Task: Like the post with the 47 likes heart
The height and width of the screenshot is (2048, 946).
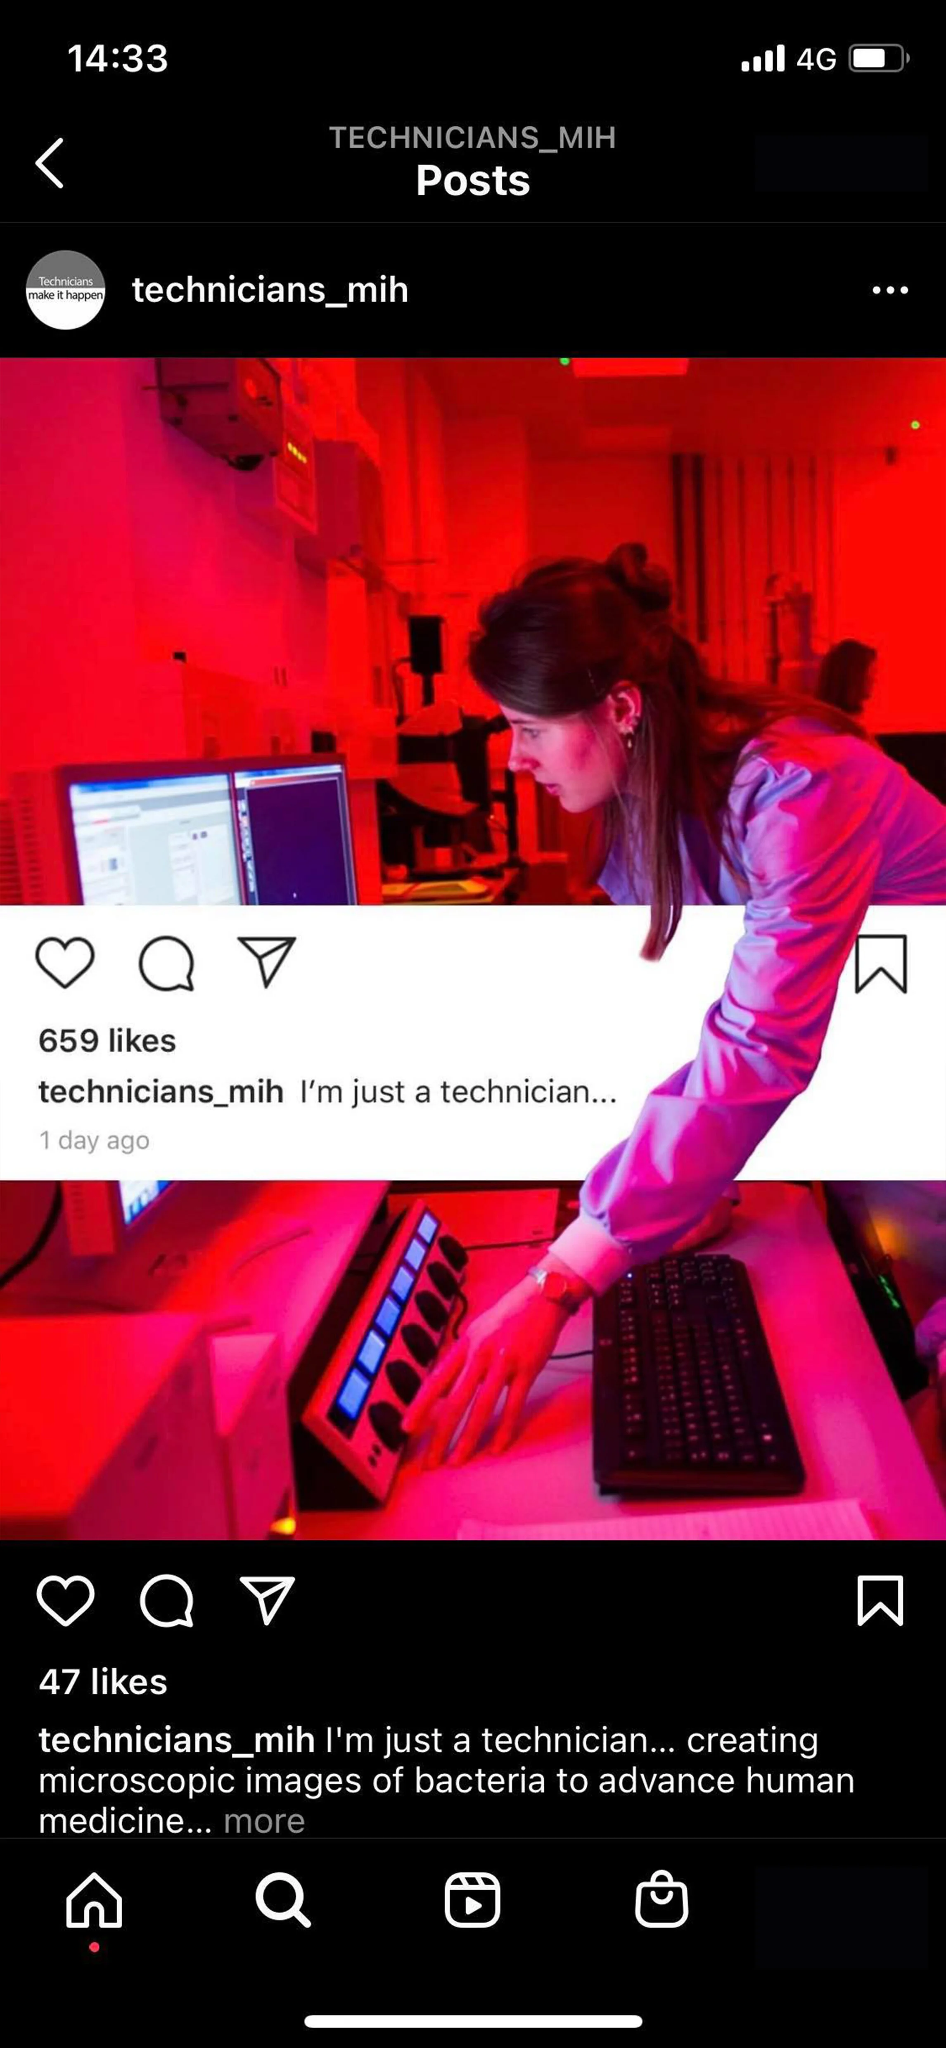Action: tap(65, 1601)
